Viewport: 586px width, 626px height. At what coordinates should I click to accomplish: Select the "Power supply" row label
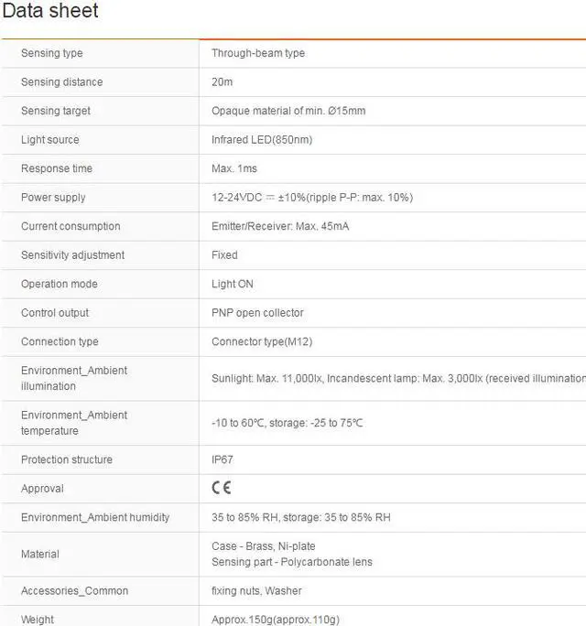[x=53, y=198]
